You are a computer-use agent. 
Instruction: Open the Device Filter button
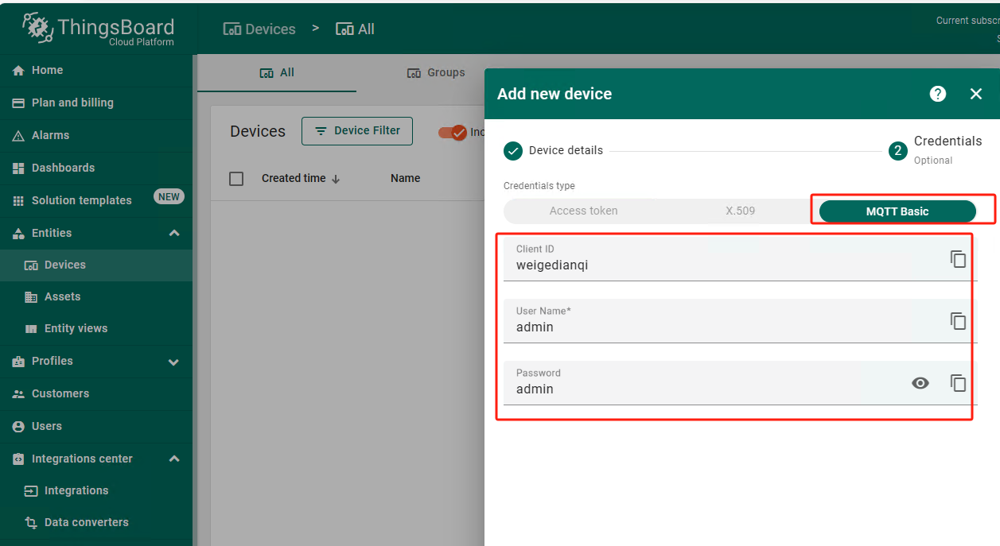click(x=356, y=131)
